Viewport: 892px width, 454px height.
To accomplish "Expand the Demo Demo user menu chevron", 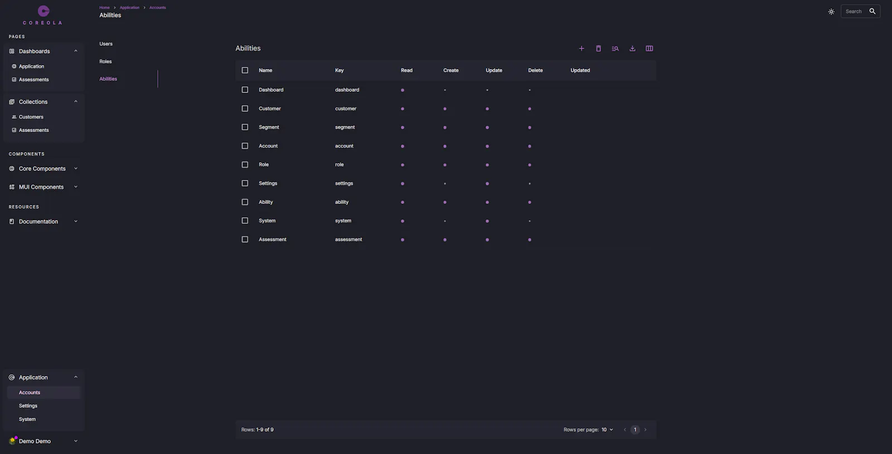I will [76, 441].
